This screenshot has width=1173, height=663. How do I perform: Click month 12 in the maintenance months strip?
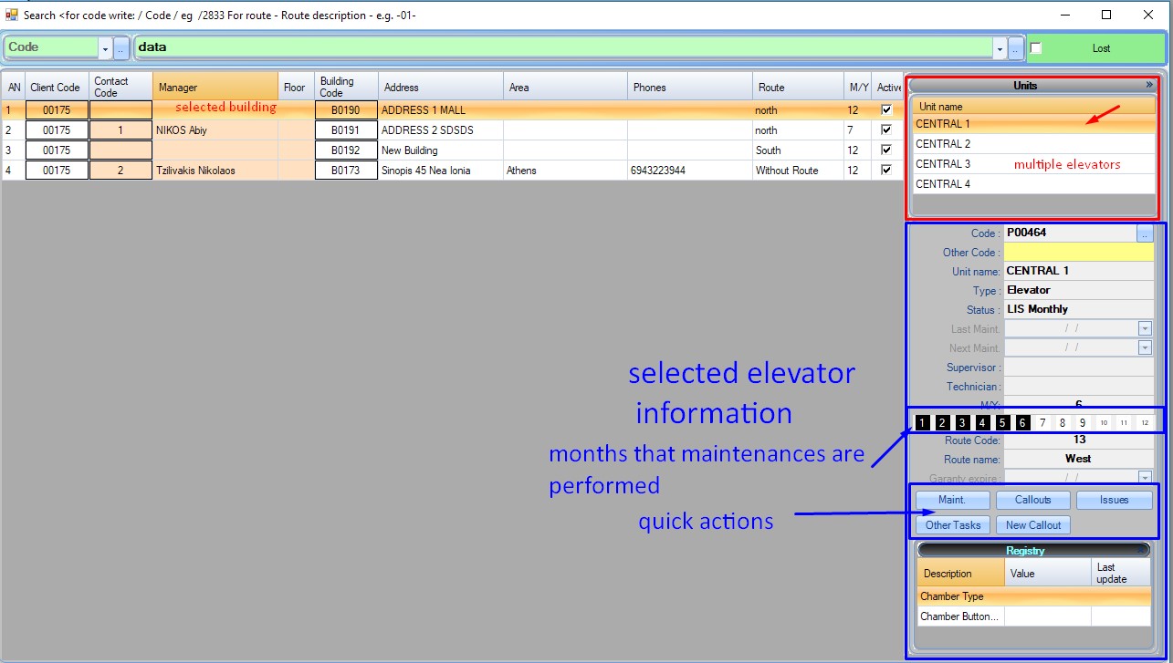(x=1144, y=422)
